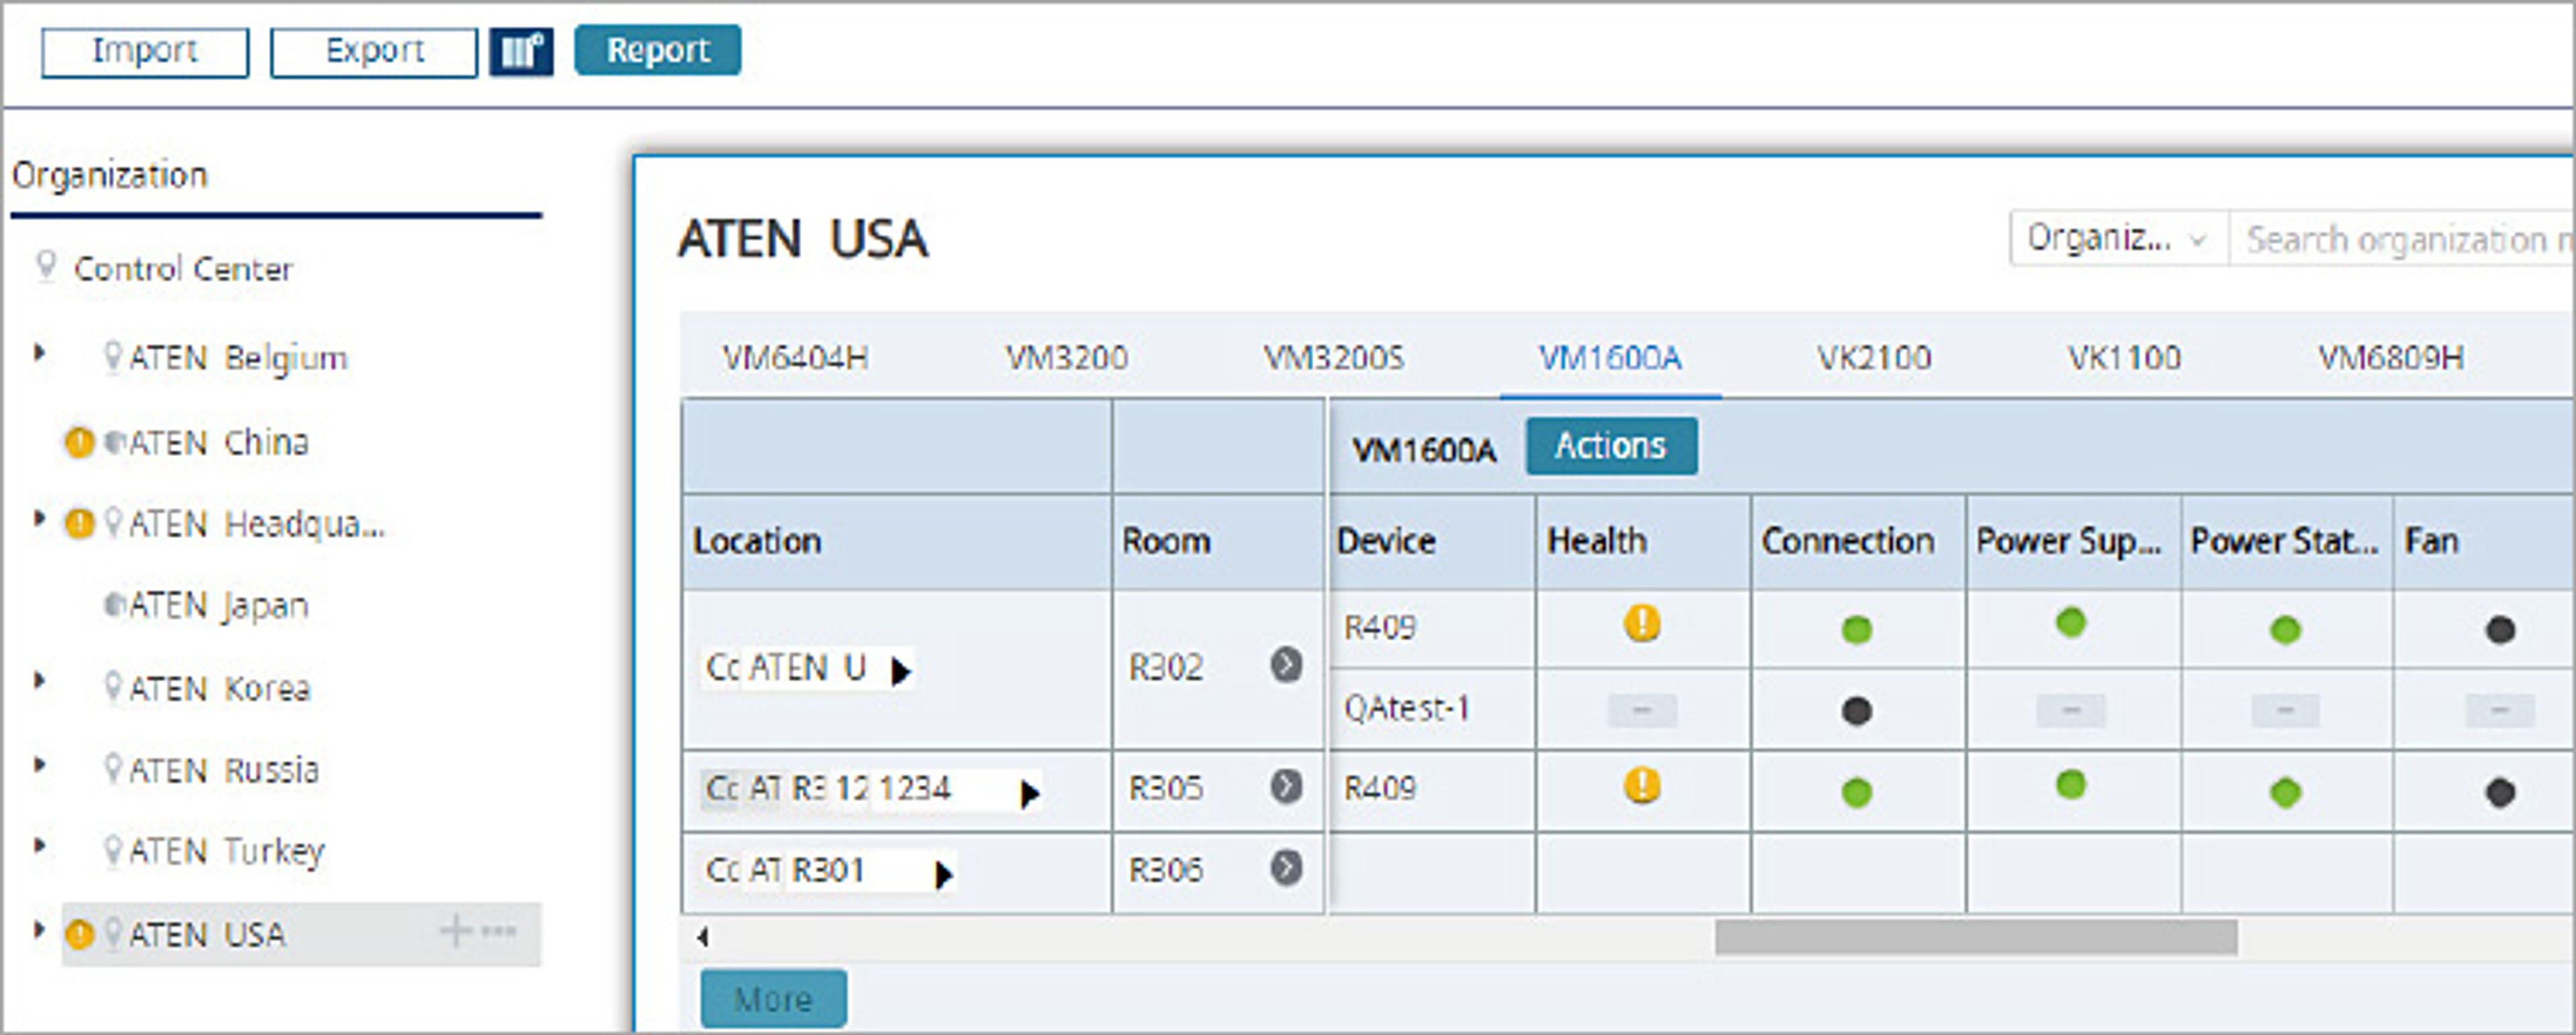Image resolution: width=2576 pixels, height=1035 pixels.
Task: Switch to the VK2100 tab
Action: tap(1873, 358)
